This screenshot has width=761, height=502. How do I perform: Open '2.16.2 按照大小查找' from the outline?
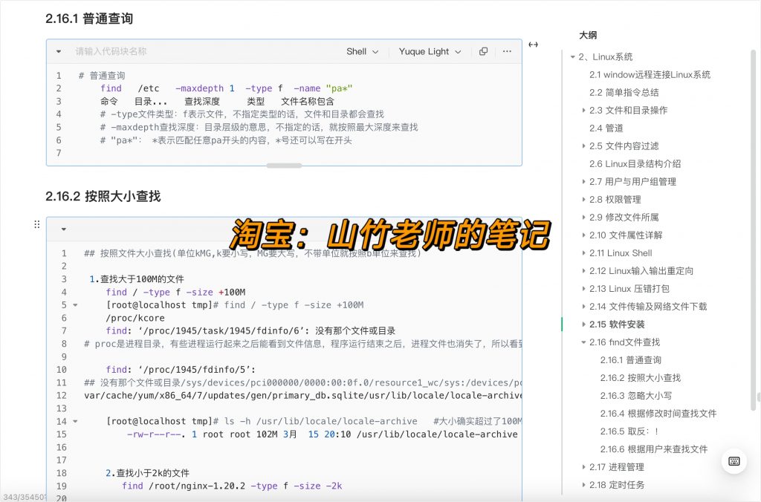[x=640, y=377]
